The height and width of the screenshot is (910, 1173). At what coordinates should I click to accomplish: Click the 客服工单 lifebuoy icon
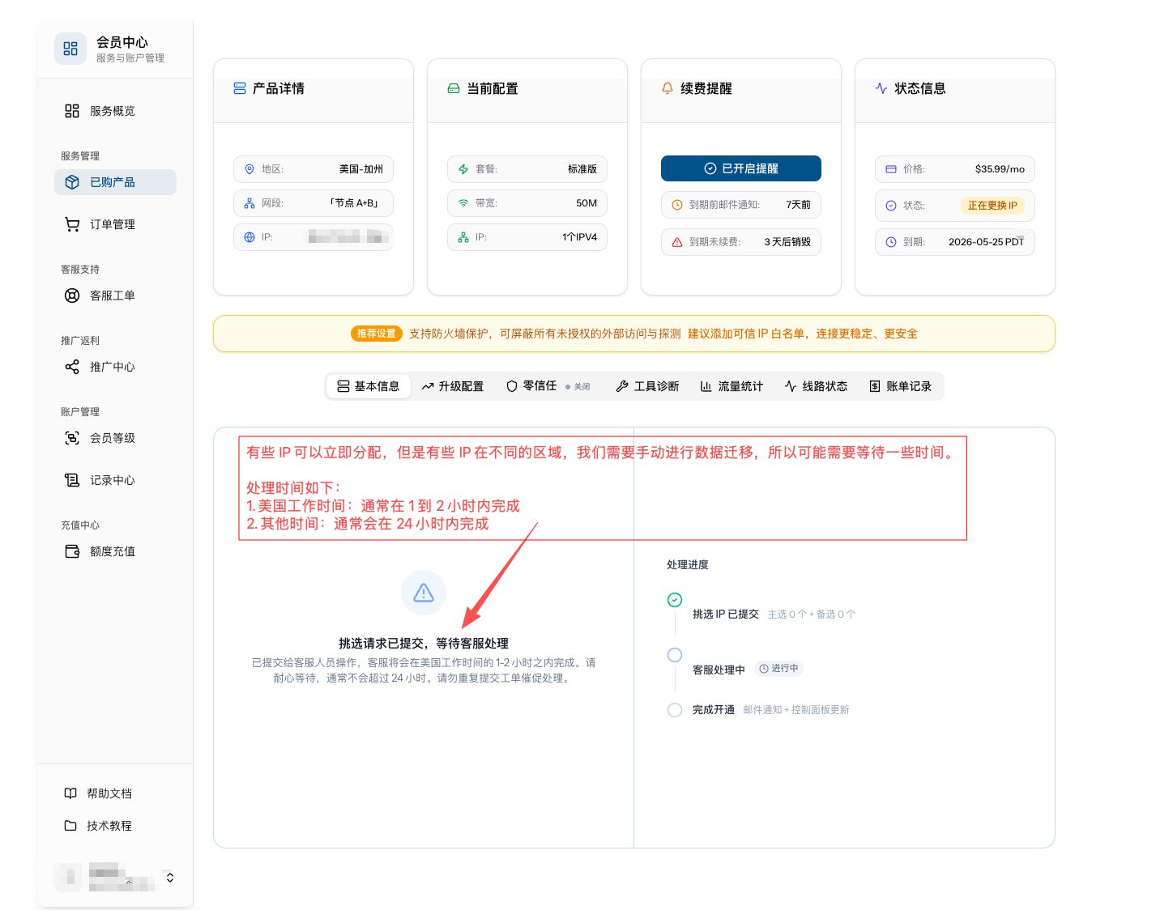coord(72,296)
